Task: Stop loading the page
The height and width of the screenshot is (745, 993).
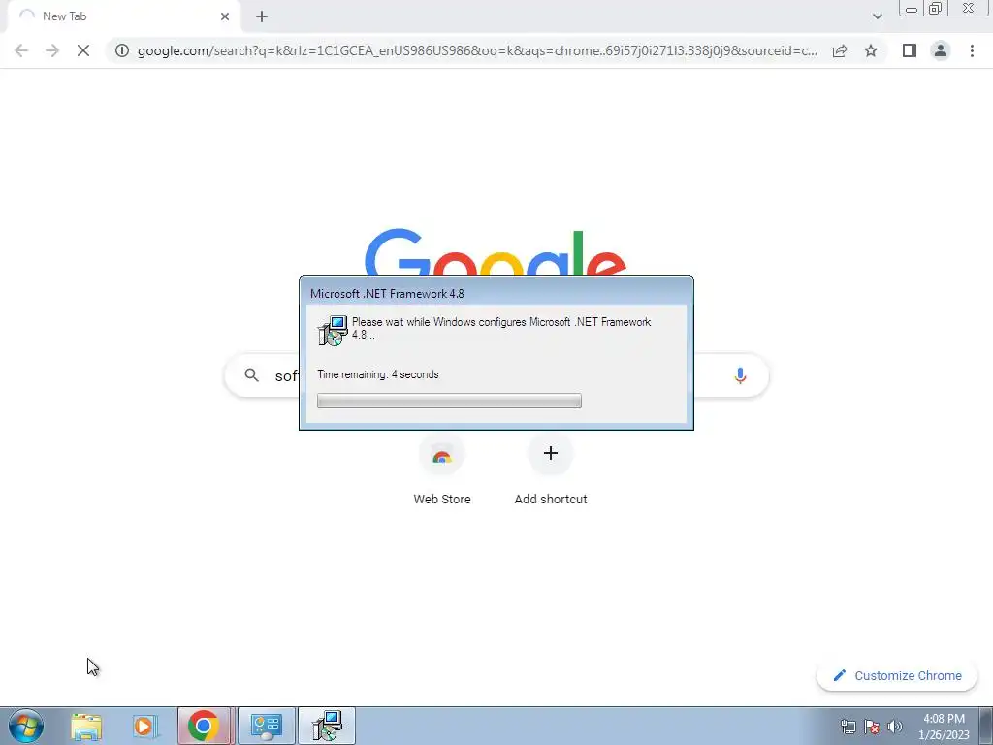Action: 83,50
